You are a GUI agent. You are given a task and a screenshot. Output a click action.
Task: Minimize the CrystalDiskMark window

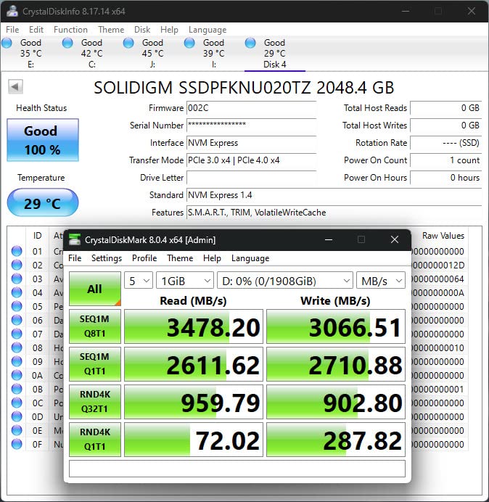click(329, 239)
